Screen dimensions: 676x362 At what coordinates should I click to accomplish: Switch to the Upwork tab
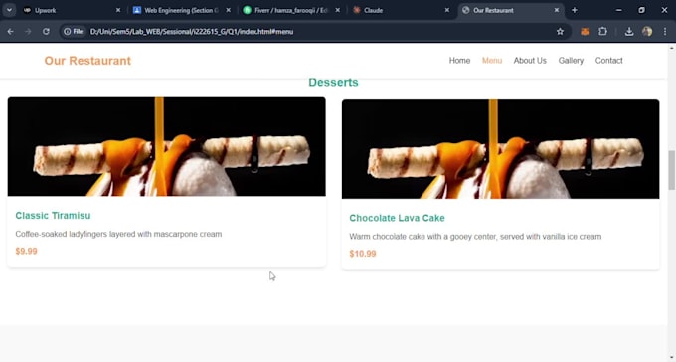coord(72,10)
